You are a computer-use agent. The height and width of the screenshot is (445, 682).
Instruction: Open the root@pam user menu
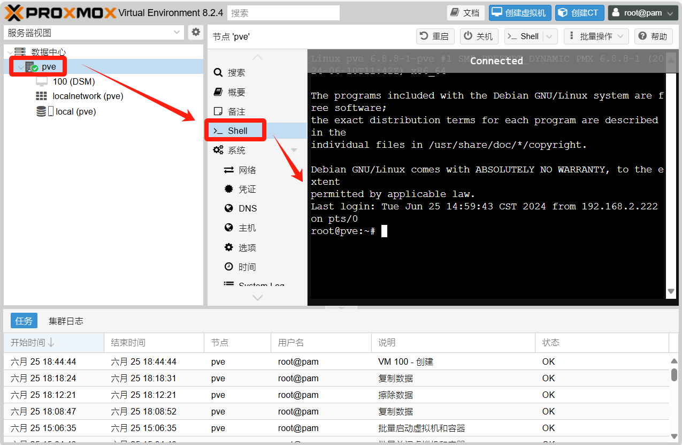[x=642, y=13]
